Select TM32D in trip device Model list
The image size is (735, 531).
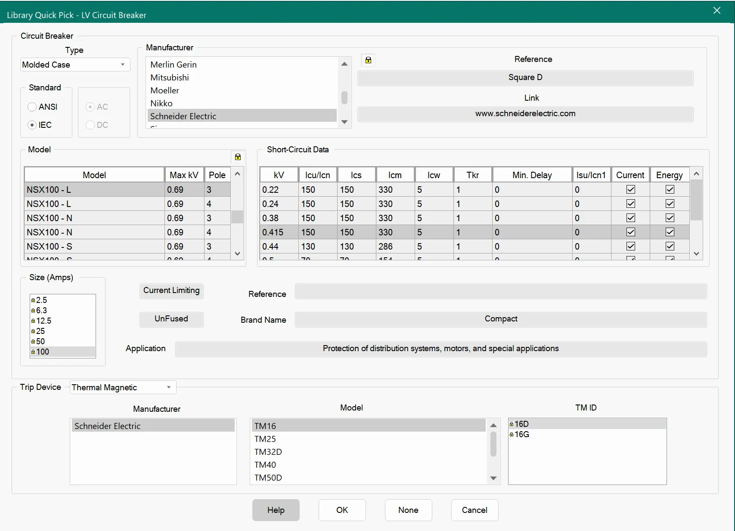tap(268, 452)
